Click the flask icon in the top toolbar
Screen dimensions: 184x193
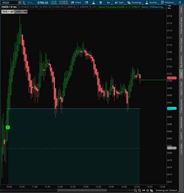click(94, 3)
